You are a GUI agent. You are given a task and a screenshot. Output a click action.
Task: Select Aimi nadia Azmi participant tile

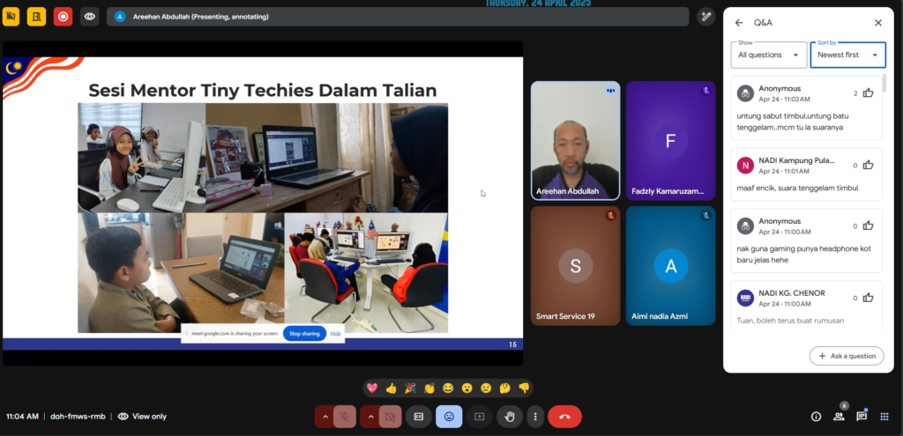pyautogui.click(x=671, y=266)
